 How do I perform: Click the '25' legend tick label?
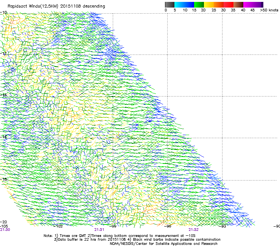tap(214, 10)
